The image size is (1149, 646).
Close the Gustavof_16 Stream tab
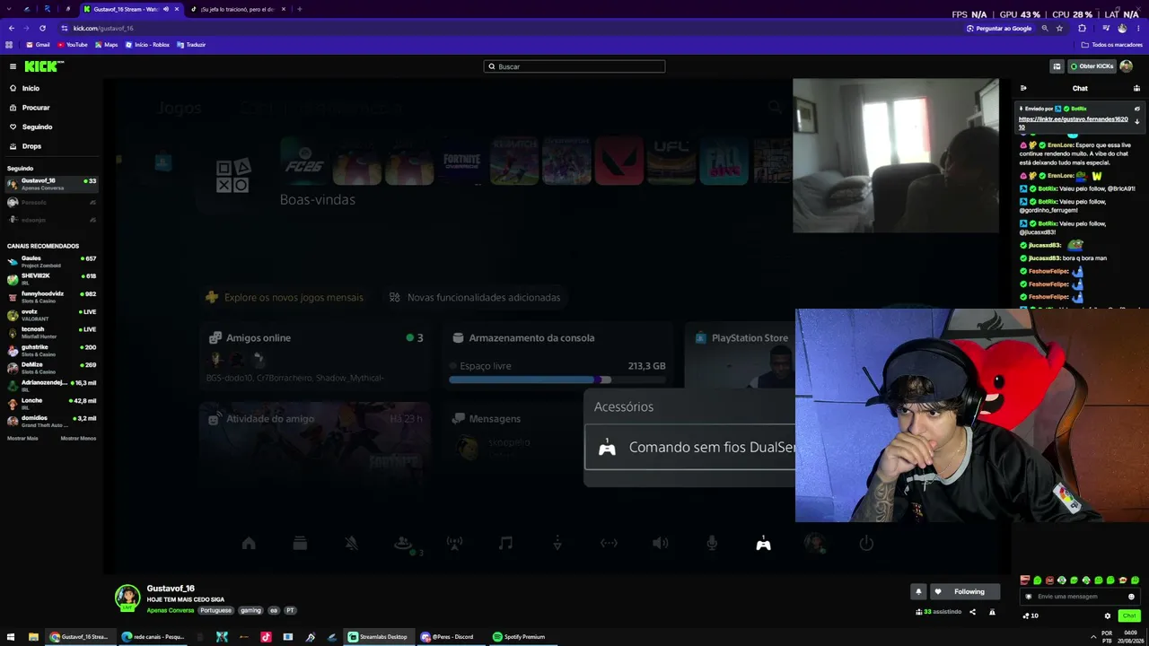(177, 9)
